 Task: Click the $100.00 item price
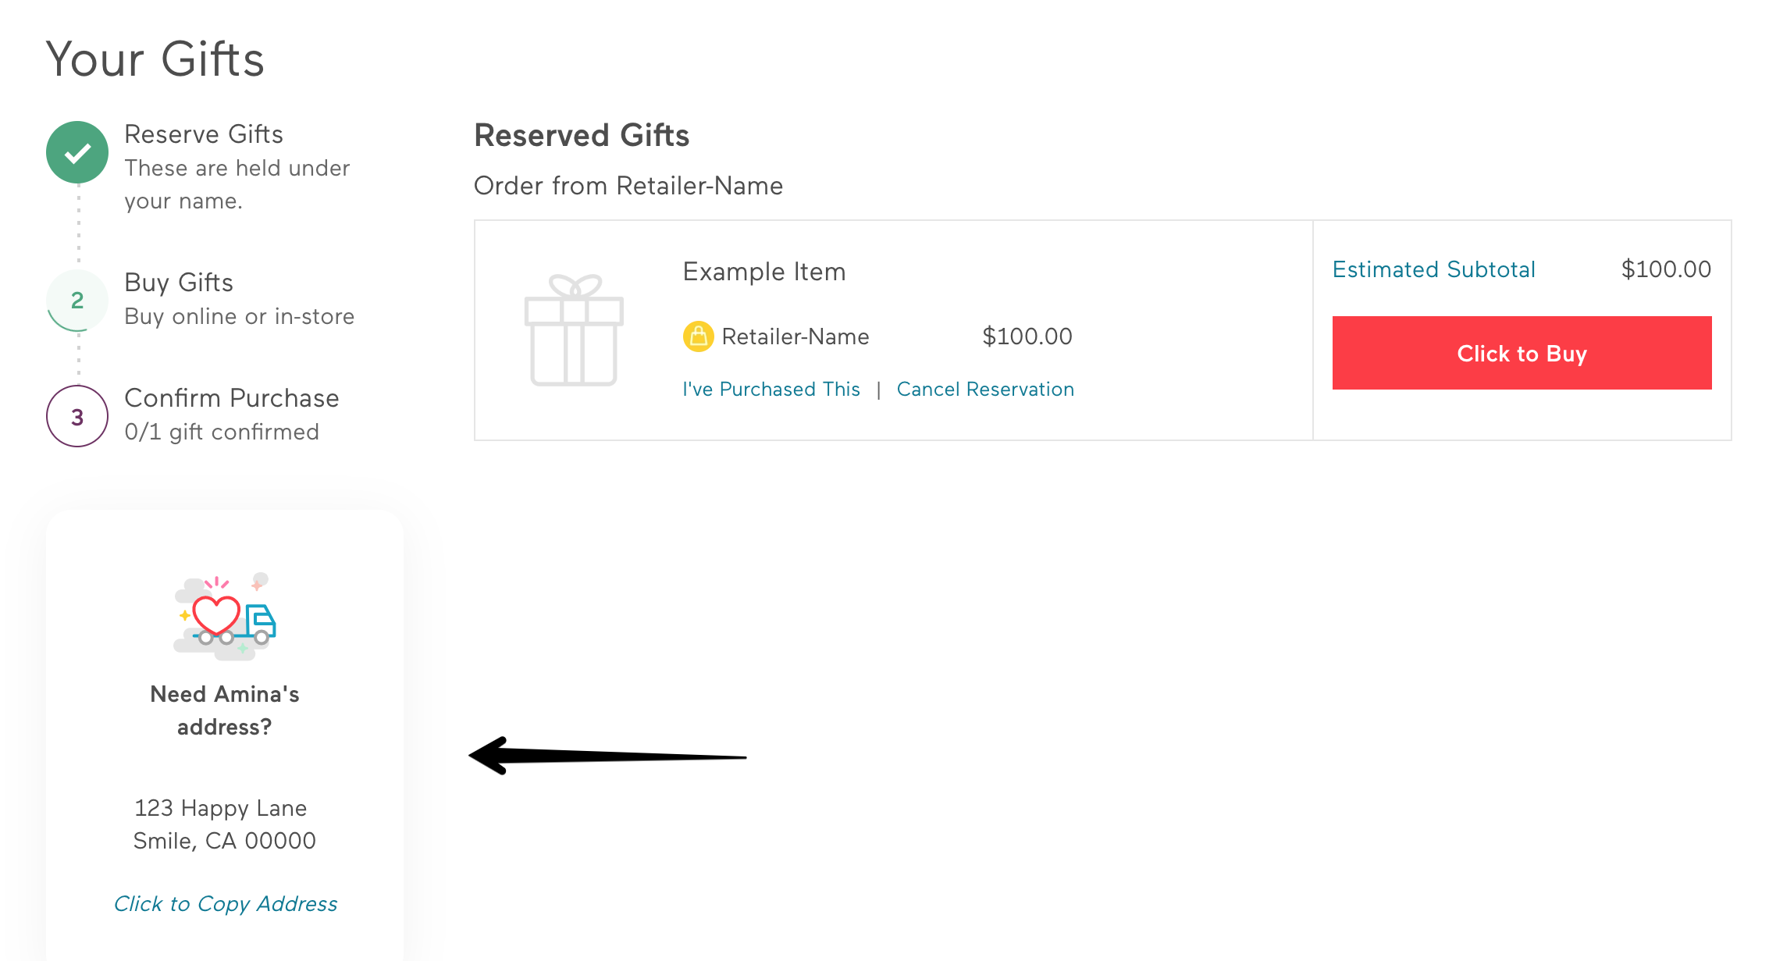(1027, 336)
